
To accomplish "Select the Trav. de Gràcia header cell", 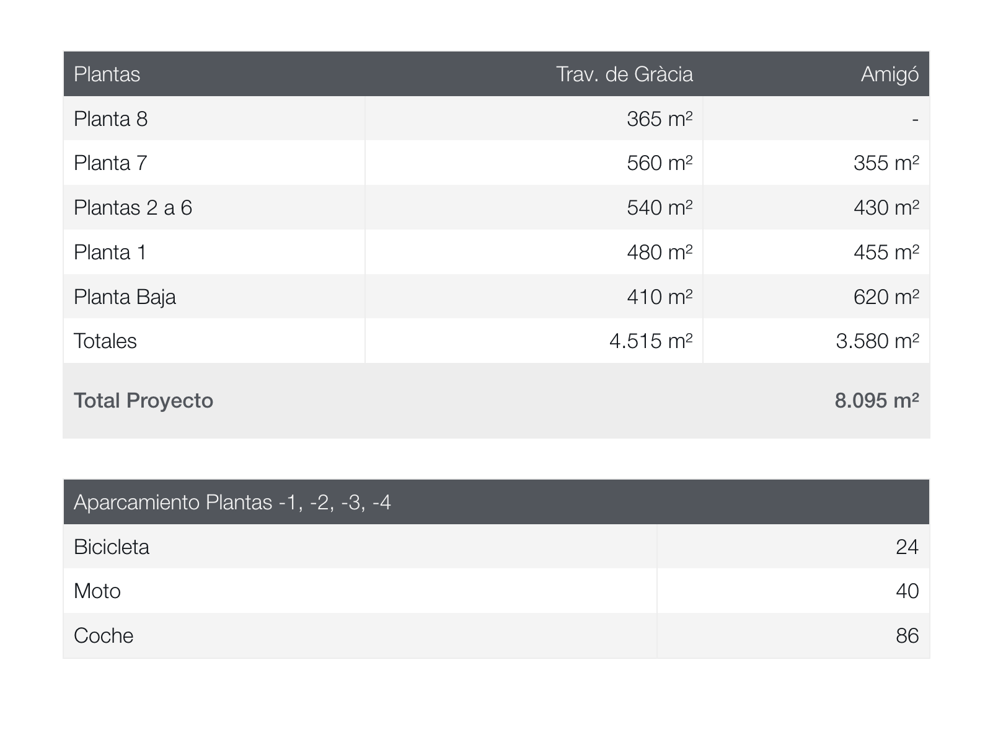I will click(x=624, y=74).
